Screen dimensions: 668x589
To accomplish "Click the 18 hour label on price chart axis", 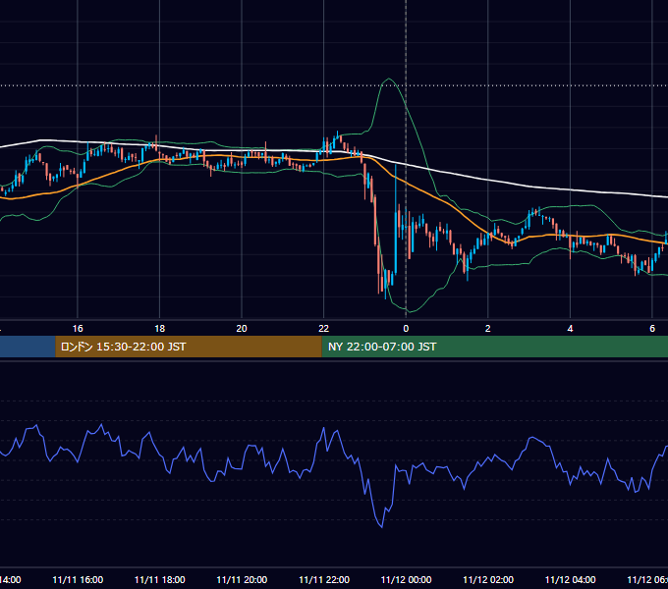I will (x=160, y=329).
